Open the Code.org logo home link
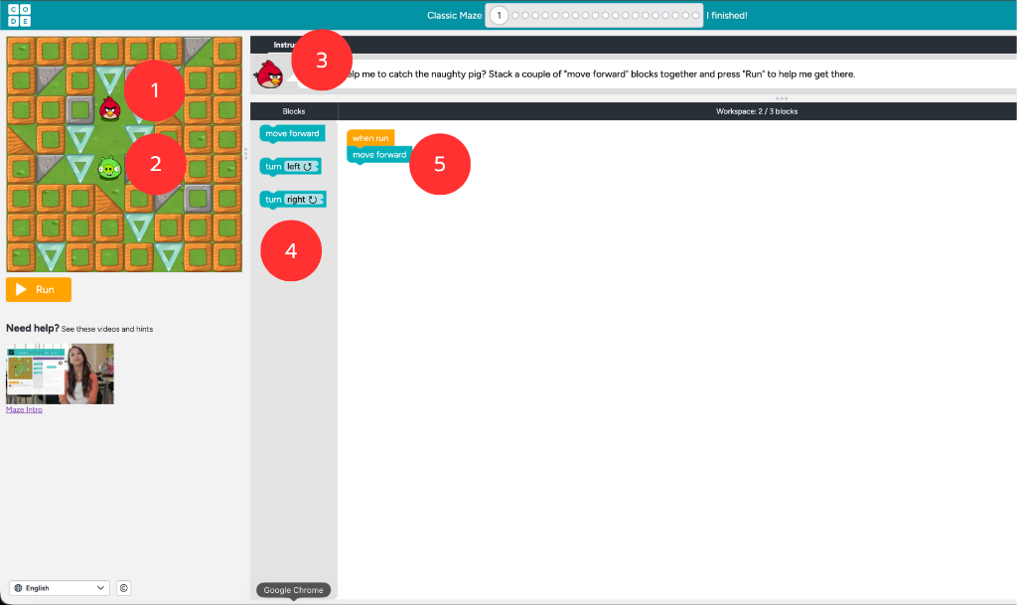 click(x=19, y=15)
